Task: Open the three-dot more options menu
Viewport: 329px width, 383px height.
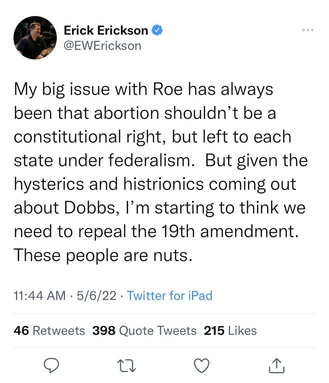Action: point(308,30)
